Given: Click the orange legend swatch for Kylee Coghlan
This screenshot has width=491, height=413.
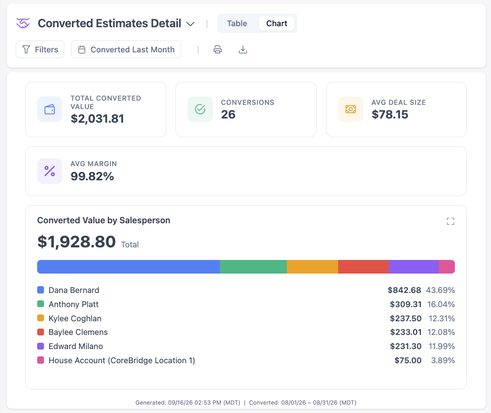Looking at the screenshot, I should pos(41,318).
